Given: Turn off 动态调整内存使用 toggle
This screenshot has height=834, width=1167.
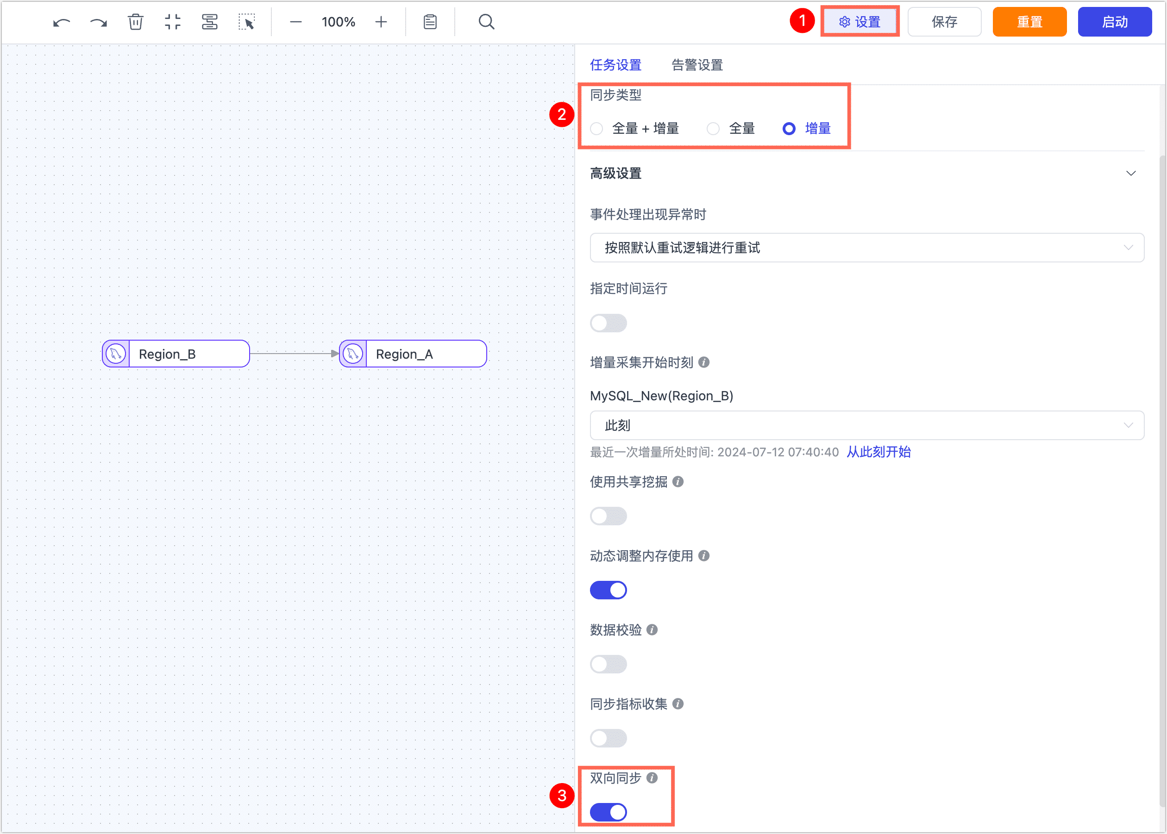Looking at the screenshot, I should click(609, 590).
